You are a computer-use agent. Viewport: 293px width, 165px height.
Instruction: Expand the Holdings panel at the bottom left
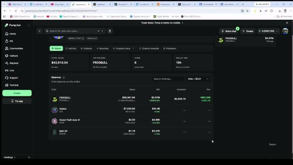click(x=10, y=157)
